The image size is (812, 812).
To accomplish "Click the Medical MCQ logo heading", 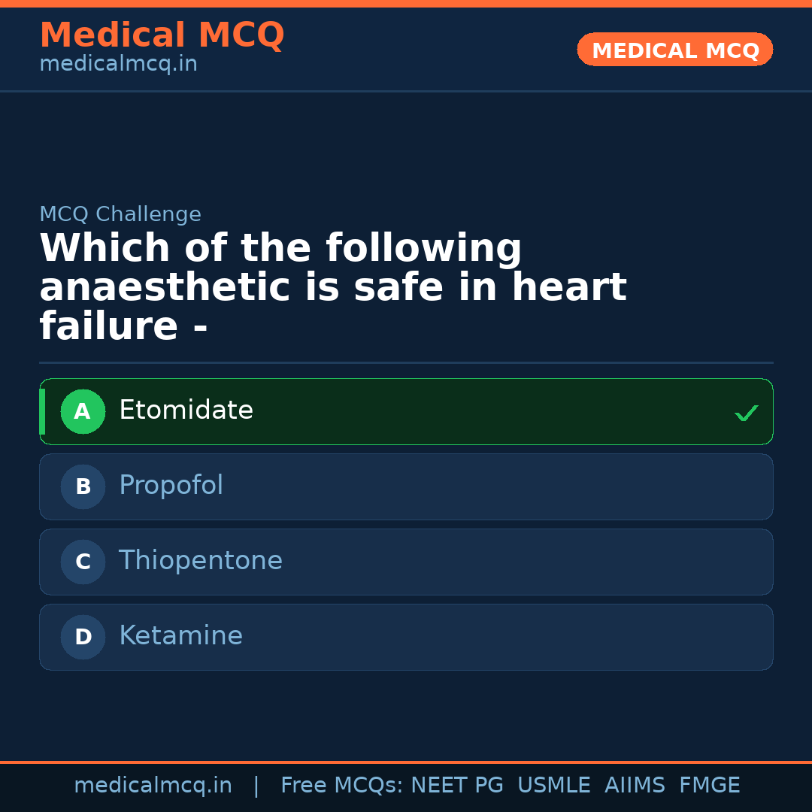I will [x=162, y=35].
